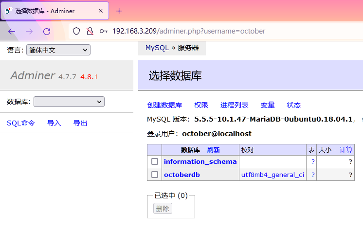This screenshot has height=229, width=363.
Task: Click the browser back arrow
Action: click(12, 31)
